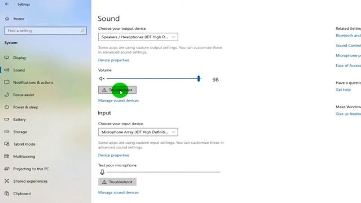Click the Tablet mode icon
Viewport: 361px width, 203px height.
(x=7, y=144)
